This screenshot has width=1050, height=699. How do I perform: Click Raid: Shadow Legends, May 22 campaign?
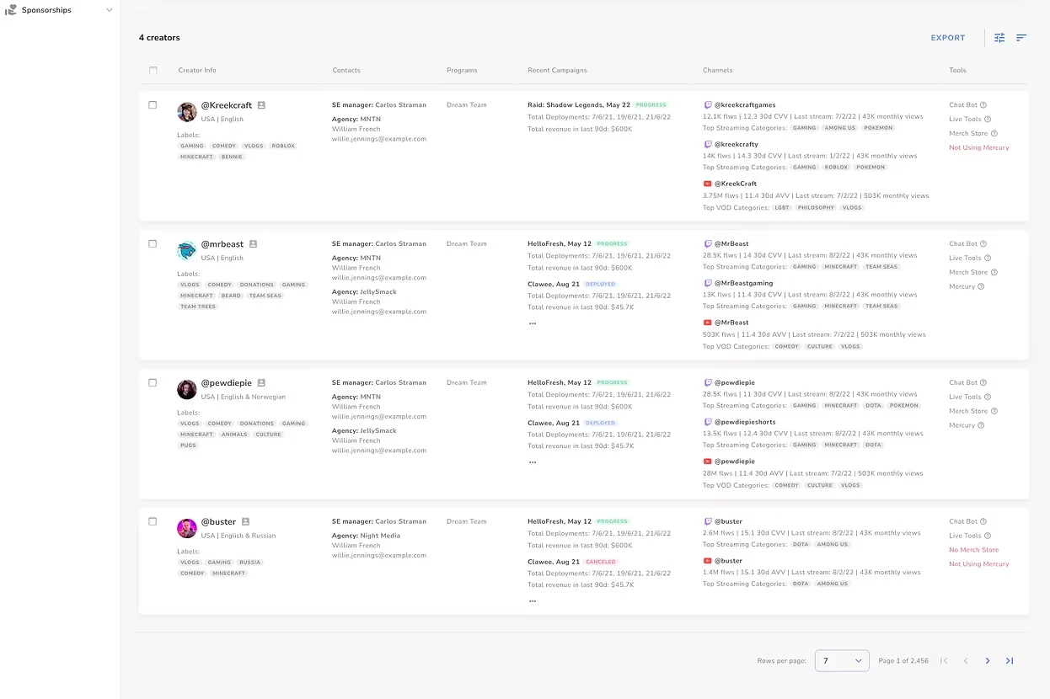tap(579, 105)
